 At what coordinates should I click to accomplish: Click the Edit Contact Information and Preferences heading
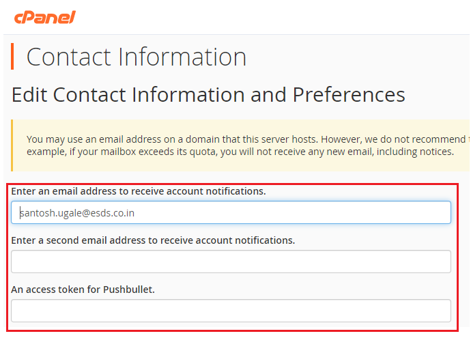(208, 95)
